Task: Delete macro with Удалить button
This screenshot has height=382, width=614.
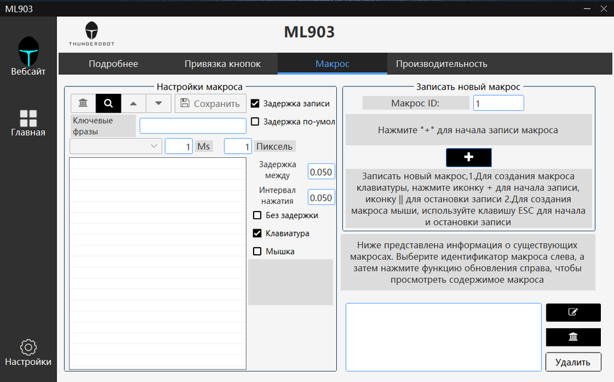Action: [x=573, y=362]
